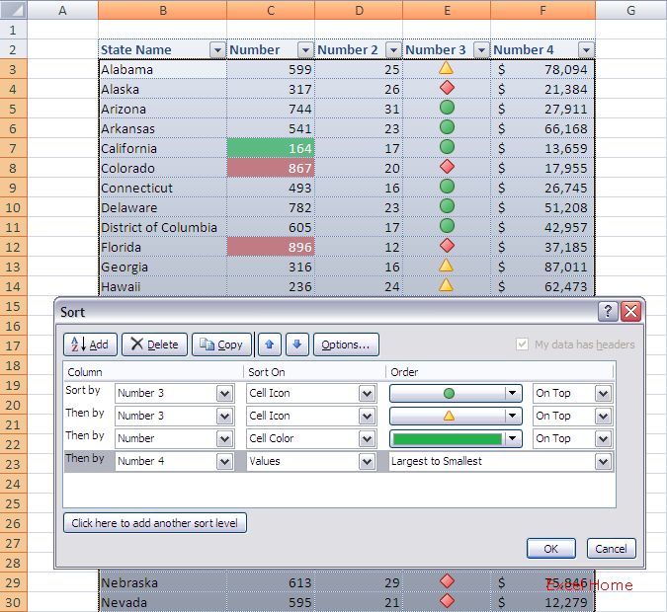Click Add level button in Sort dialog

[x=90, y=344]
